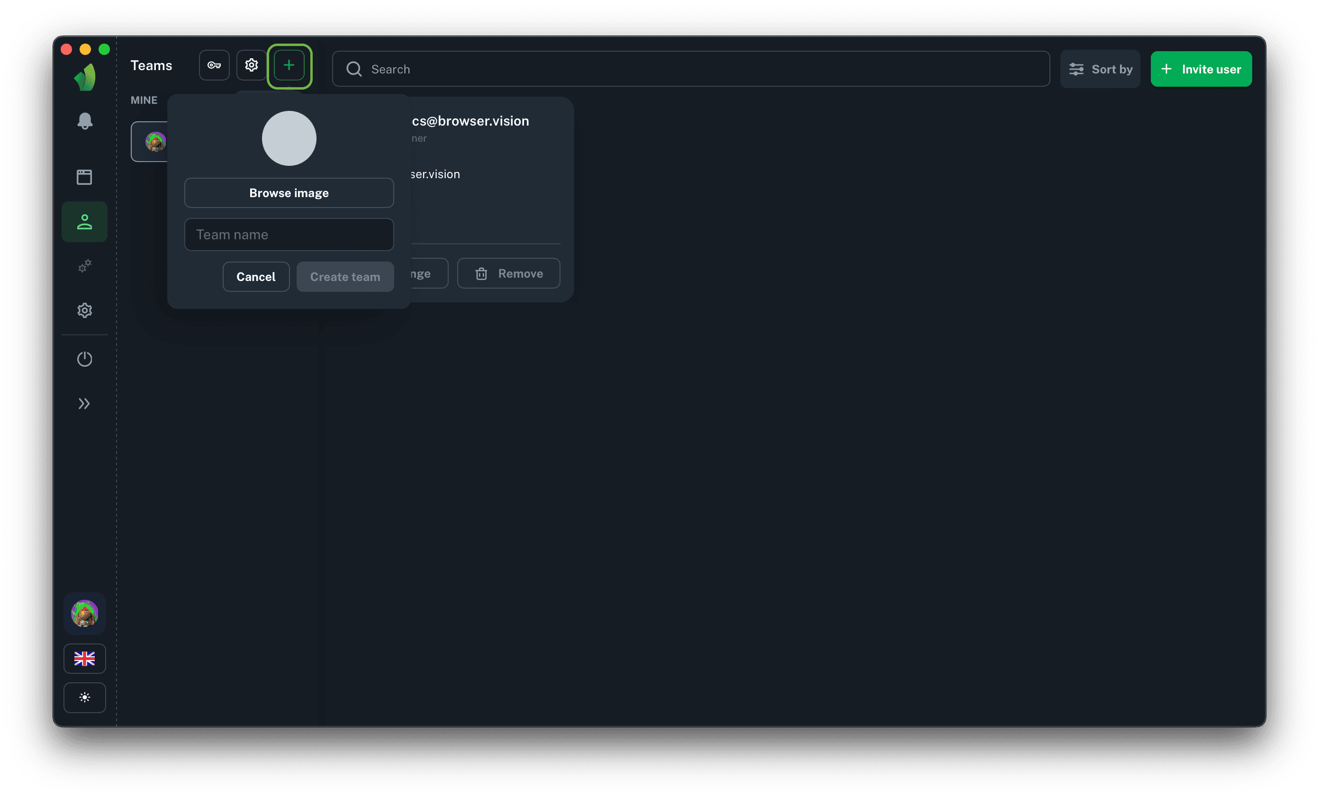
Task: Expand sidebar with double chevron arrows
Action: [x=85, y=404]
